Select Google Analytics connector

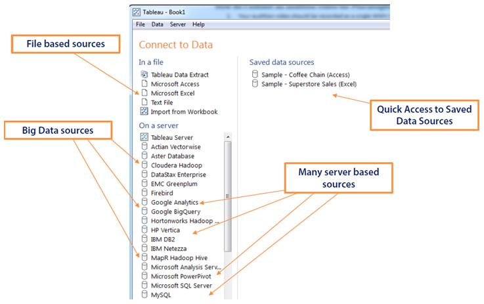(175, 202)
